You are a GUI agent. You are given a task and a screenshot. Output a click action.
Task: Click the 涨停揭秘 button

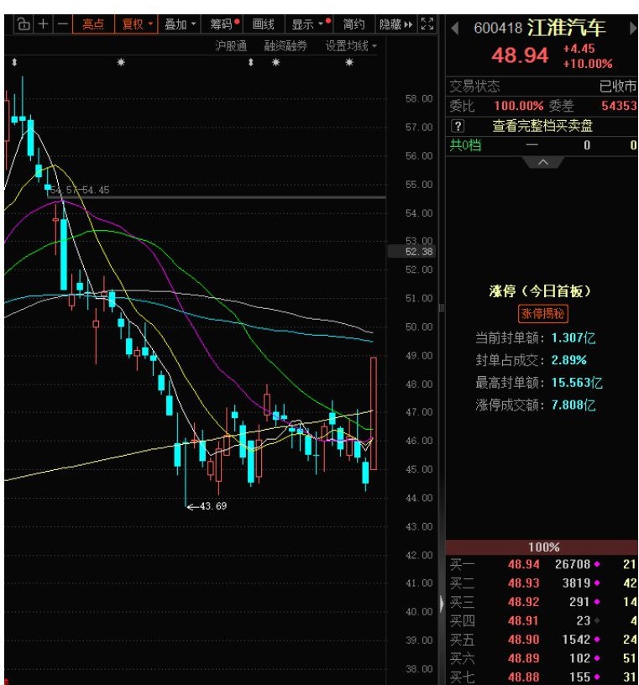point(542,314)
